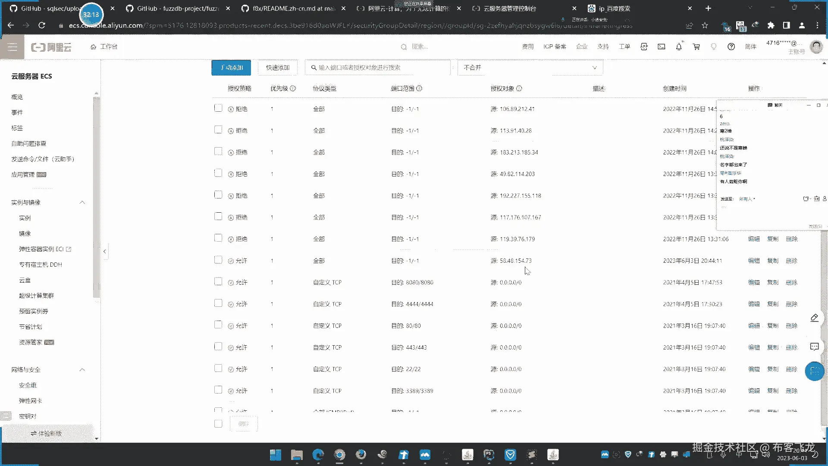828x466 pixels.
Task: Click 删除 for the 58.48.154.73 rule
Action: (791, 261)
